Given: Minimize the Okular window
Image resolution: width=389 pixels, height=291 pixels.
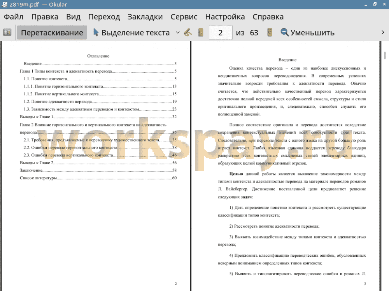Looking at the screenshot, I should (x=366, y=4).
